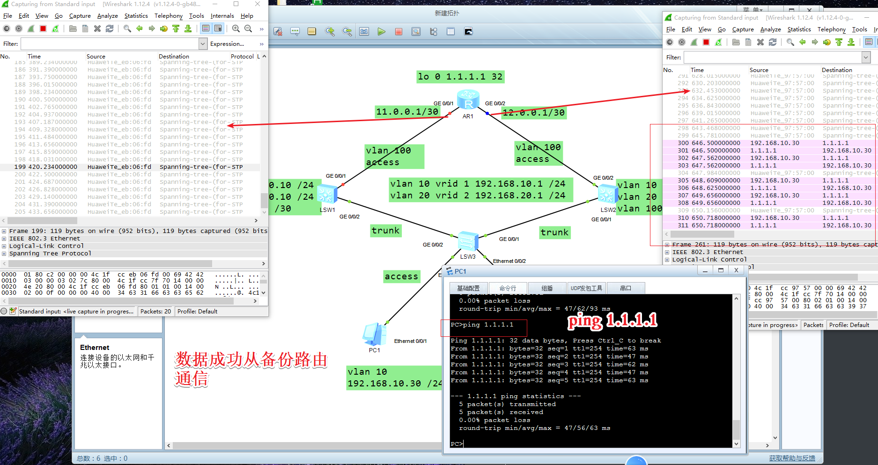The image size is (878, 465).
Task: Start devices with eNSP green play button
Action: (381, 31)
